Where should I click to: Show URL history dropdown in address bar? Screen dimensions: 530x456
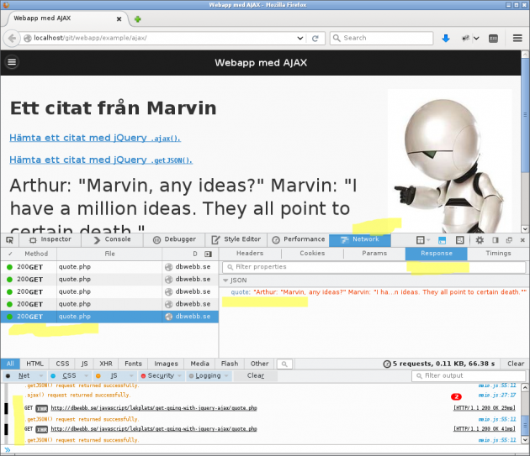click(299, 38)
